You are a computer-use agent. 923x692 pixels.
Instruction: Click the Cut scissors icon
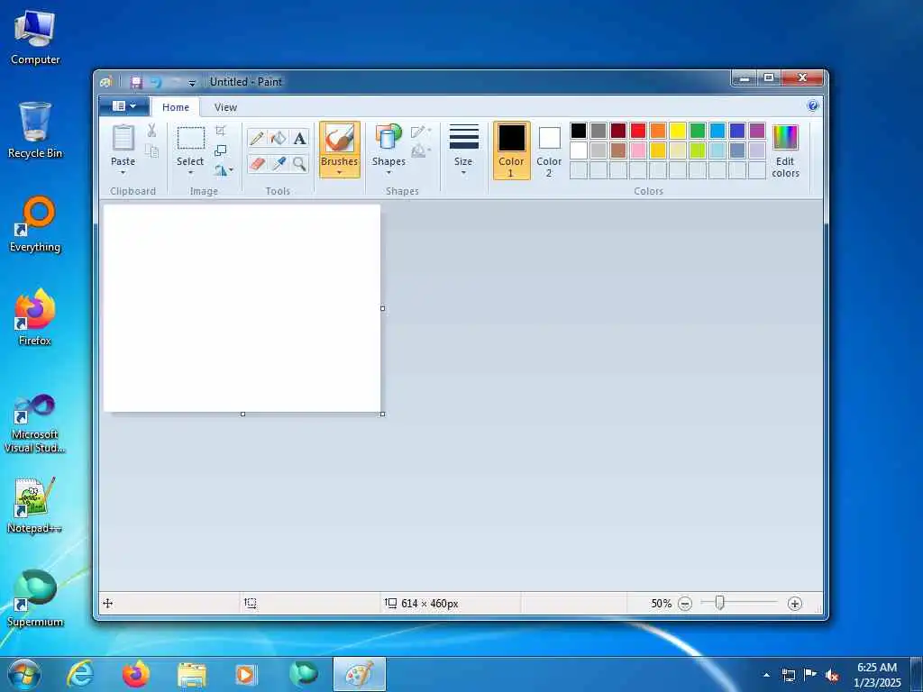coord(151,131)
